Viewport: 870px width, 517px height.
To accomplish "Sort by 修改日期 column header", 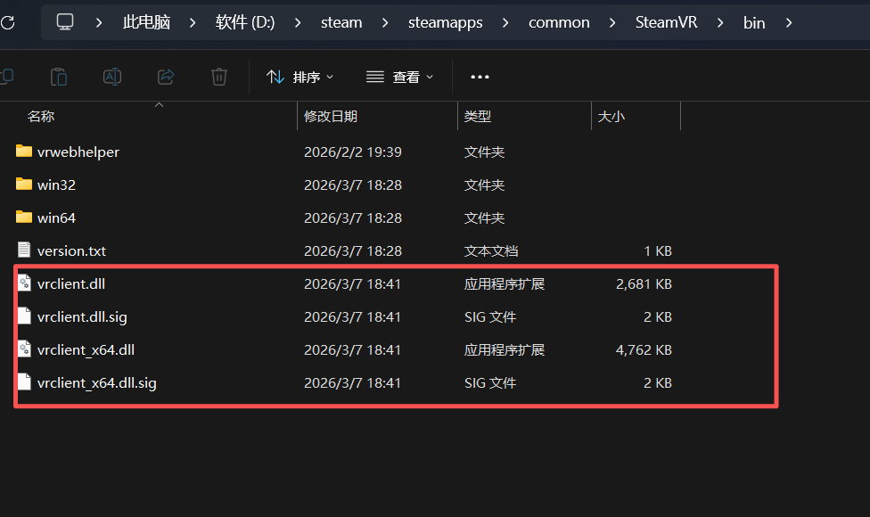I will pyautogui.click(x=331, y=117).
